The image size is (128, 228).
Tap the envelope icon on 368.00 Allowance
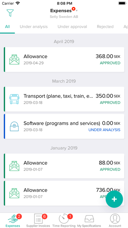tap(14, 59)
